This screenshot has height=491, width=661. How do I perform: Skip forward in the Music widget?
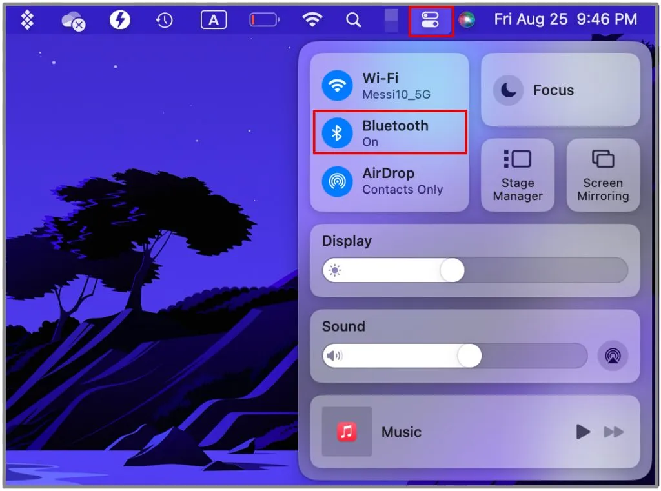pyautogui.click(x=613, y=432)
